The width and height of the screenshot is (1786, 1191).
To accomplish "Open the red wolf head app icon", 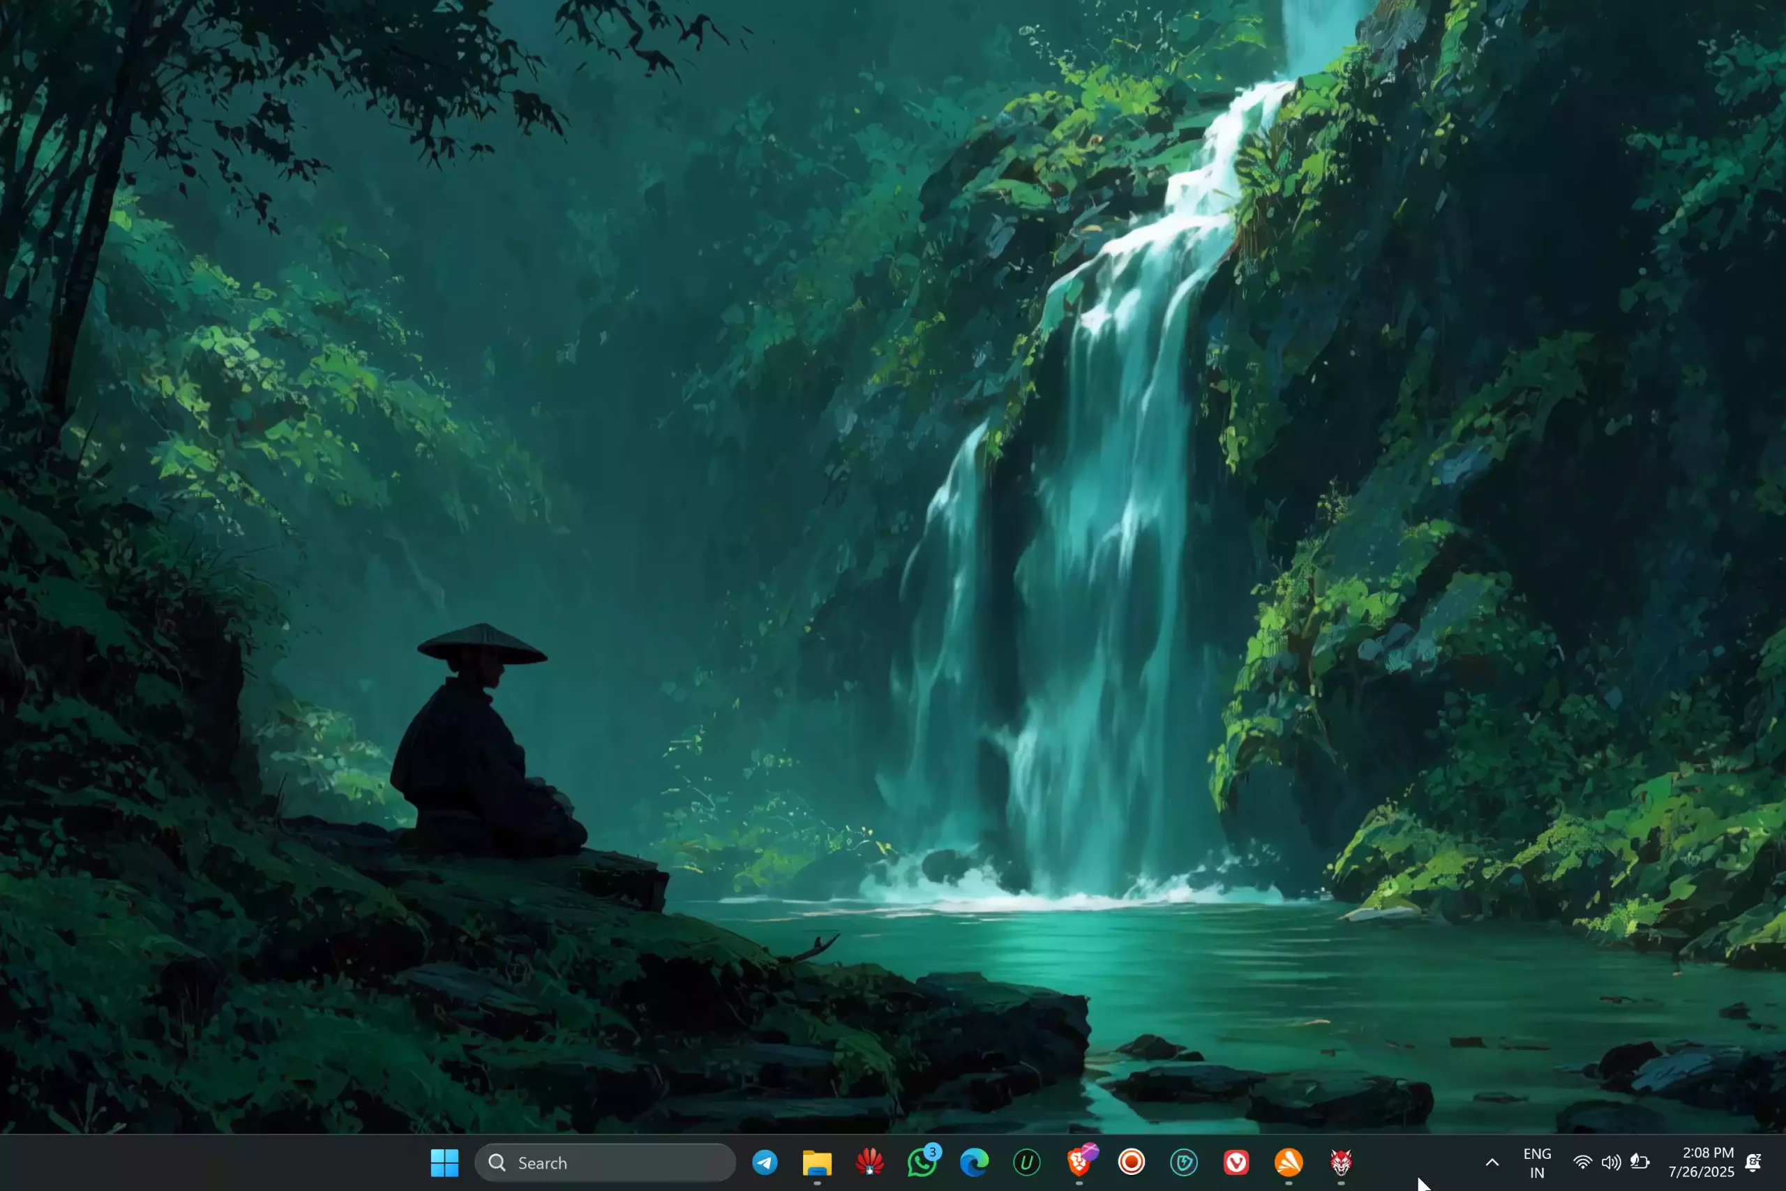I will click(x=1341, y=1162).
